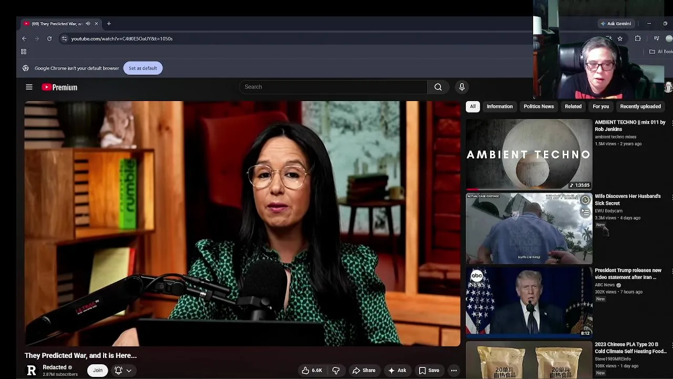Open Redacted channel avatar

[32, 371]
